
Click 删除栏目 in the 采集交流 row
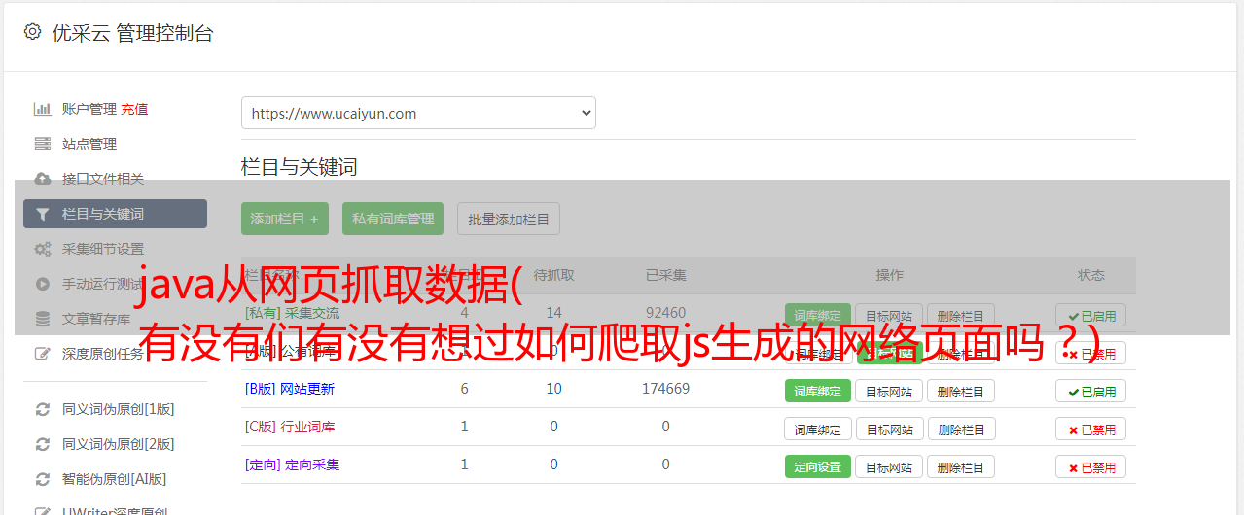point(961,315)
